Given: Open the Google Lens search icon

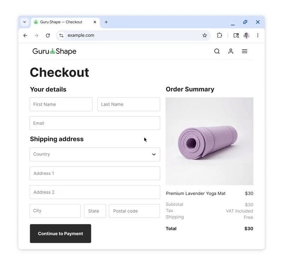Looking at the screenshot, I should [236, 35].
